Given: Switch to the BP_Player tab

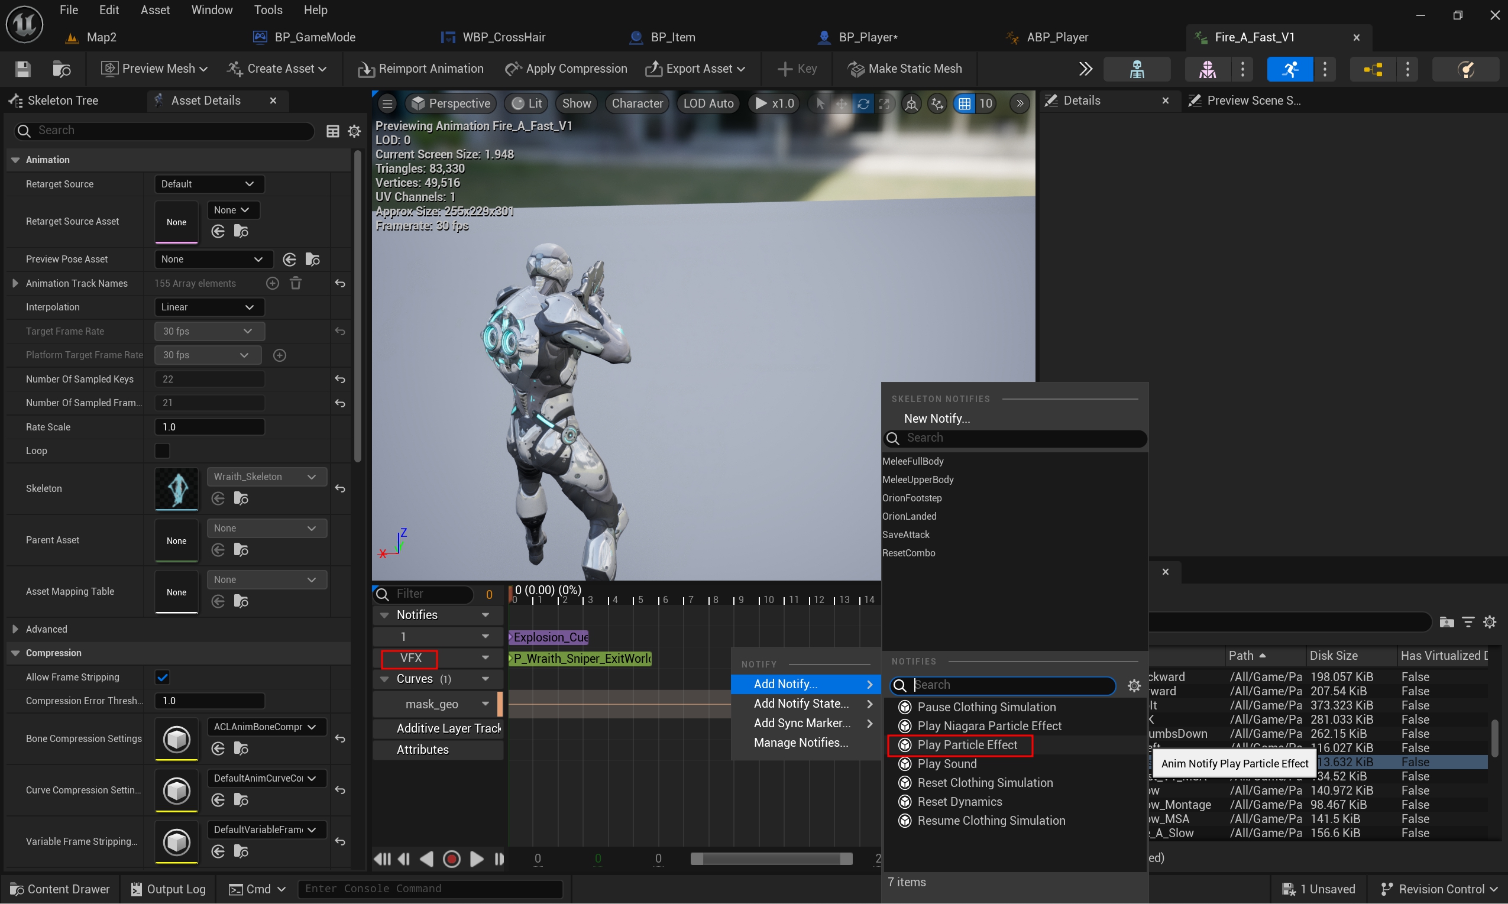Looking at the screenshot, I should point(868,37).
